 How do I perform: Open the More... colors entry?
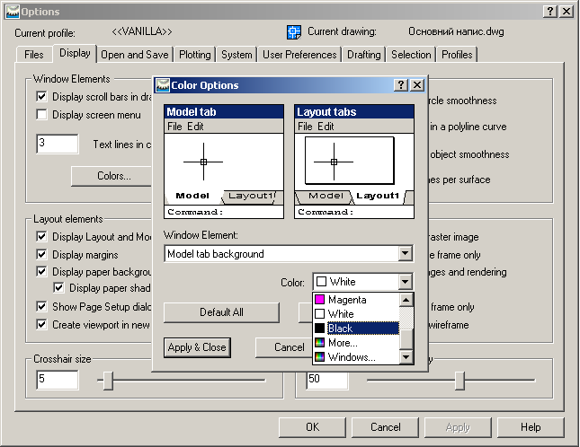coord(356,343)
